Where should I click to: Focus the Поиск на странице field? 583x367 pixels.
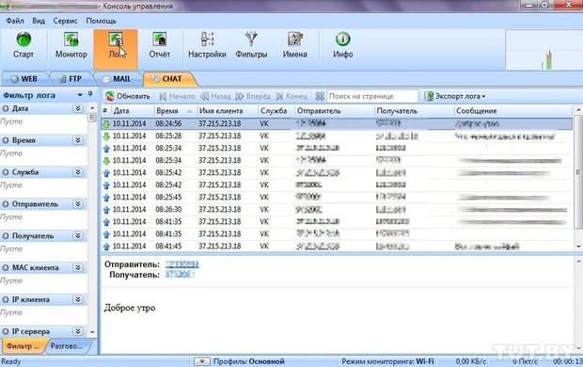372,96
